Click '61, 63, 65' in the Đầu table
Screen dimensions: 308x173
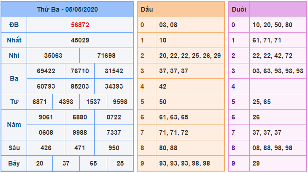174,117
